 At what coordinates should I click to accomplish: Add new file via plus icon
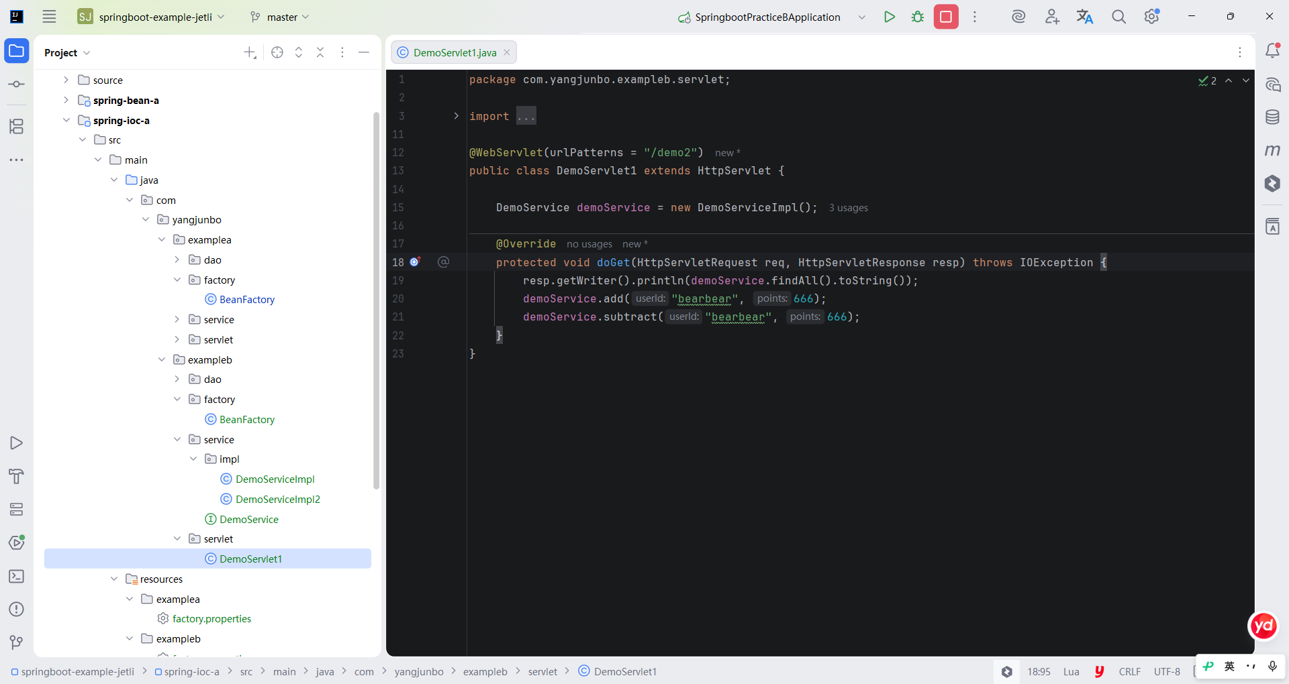[x=250, y=52]
